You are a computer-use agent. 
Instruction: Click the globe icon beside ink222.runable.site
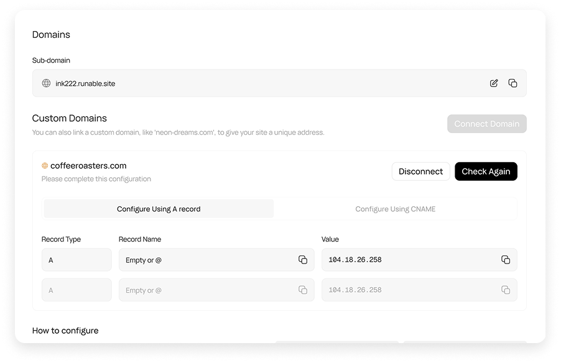pos(46,83)
